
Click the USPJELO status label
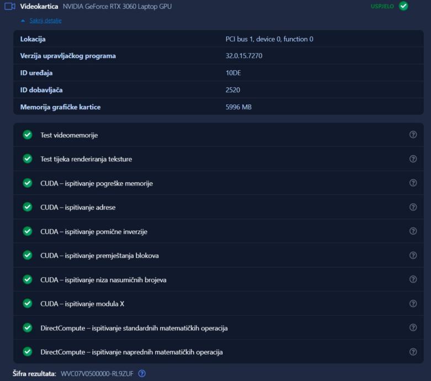(382, 6)
